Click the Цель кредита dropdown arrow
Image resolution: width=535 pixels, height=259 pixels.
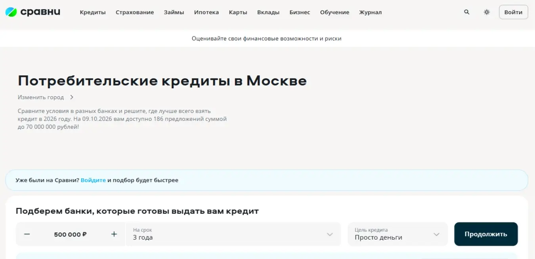437,234
